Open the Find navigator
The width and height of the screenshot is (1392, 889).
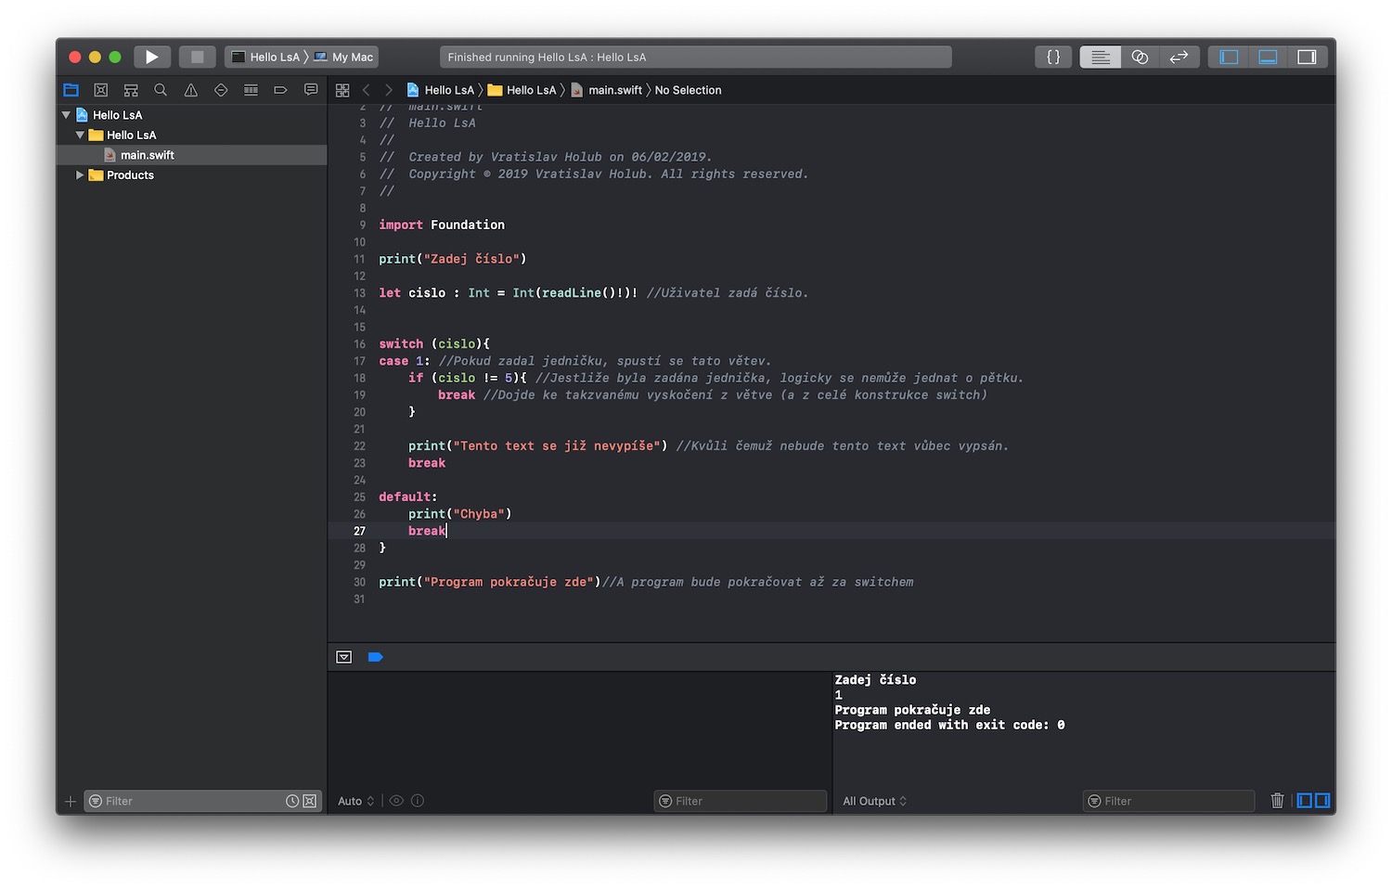[161, 90]
